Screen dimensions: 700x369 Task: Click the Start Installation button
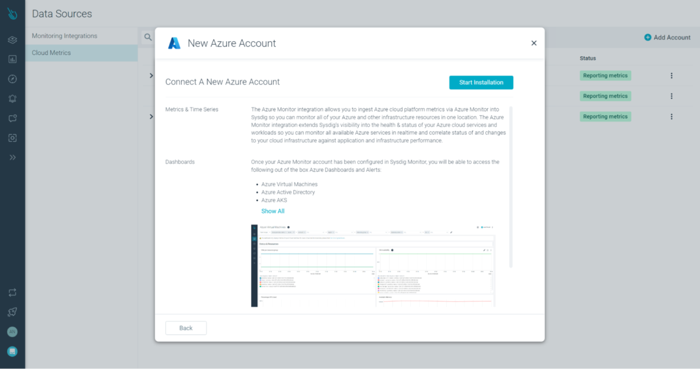pyautogui.click(x=481, y=82)
